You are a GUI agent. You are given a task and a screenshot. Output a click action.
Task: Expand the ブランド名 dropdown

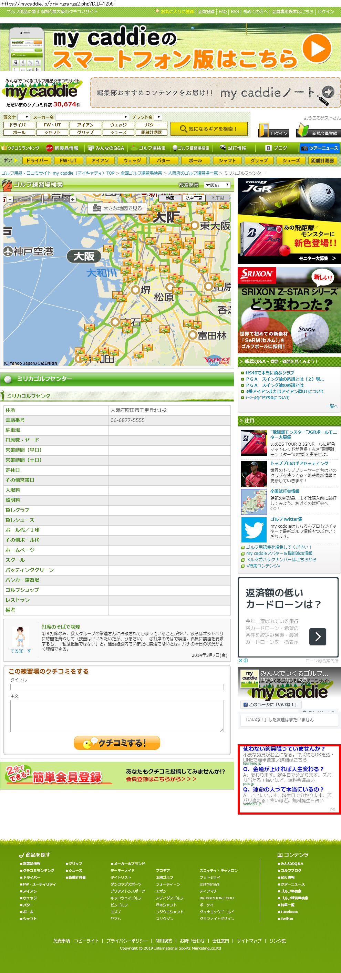coord(158,117)
